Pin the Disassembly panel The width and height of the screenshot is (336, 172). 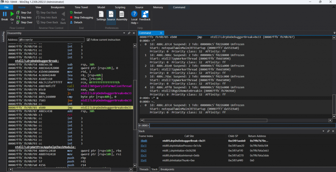[x=129, y=33]
